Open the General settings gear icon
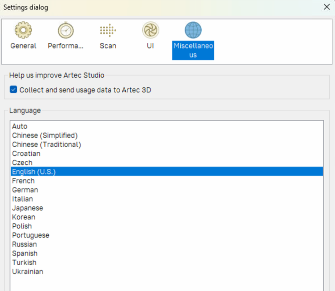The height and width of the screenshot is (291, 335). coord(23,30)
